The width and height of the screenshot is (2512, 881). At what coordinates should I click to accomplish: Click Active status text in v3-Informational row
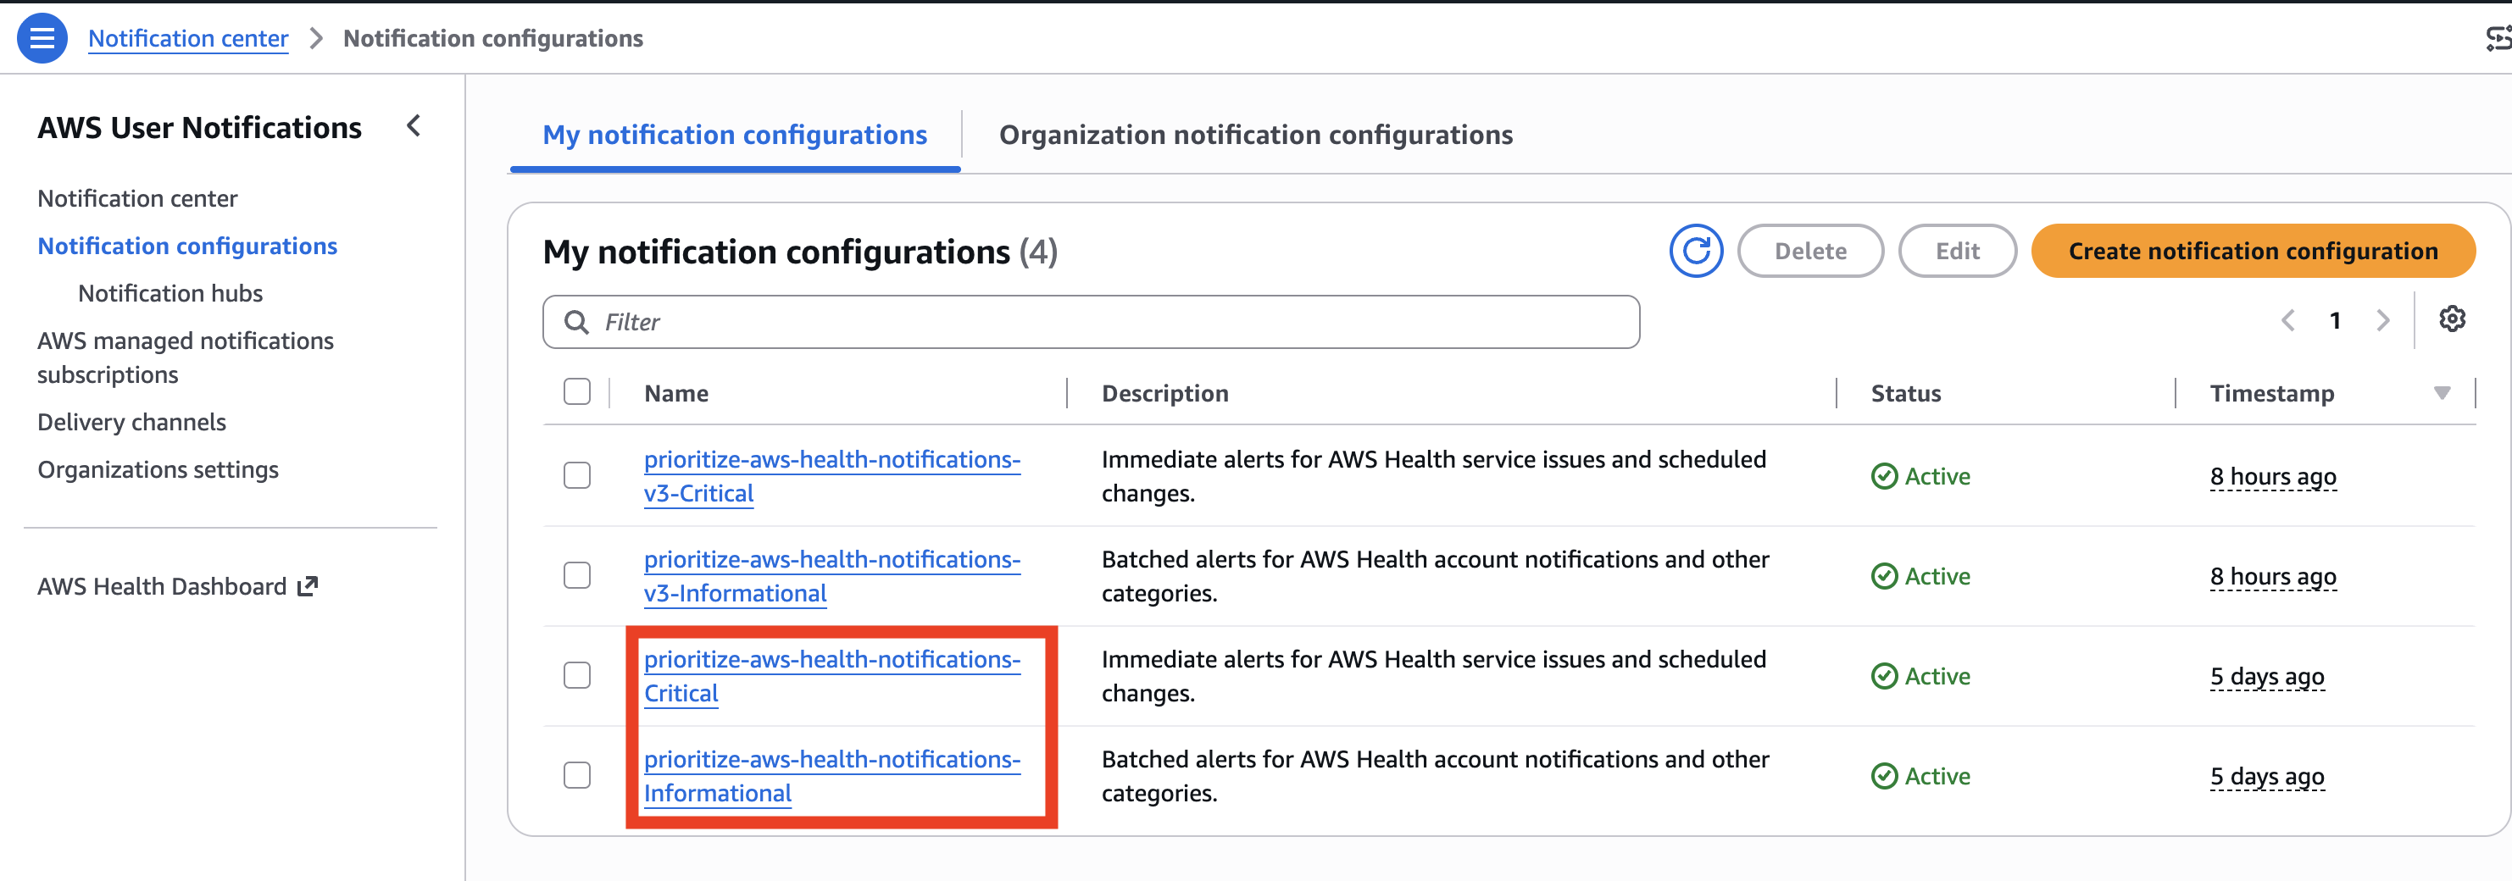point(1937,577)
